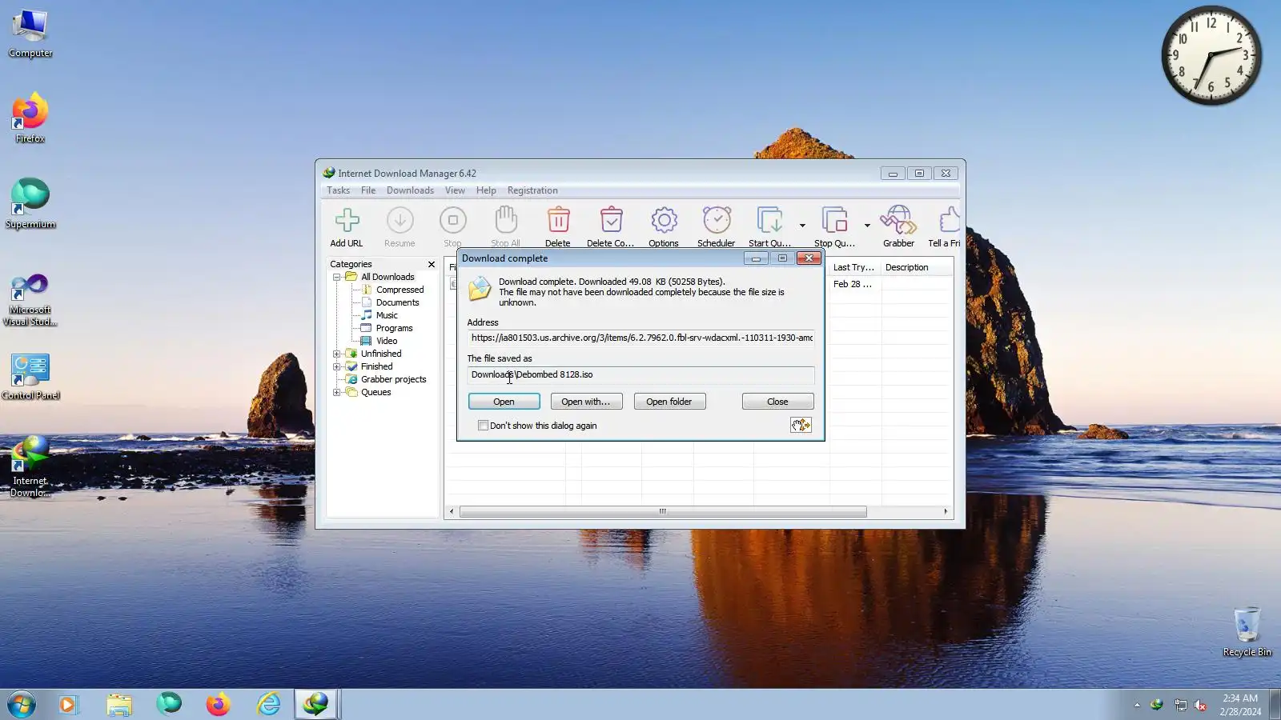Open the Tasks menu
The width and height of the screenshot is (1281, 720).
coord(338,190)
